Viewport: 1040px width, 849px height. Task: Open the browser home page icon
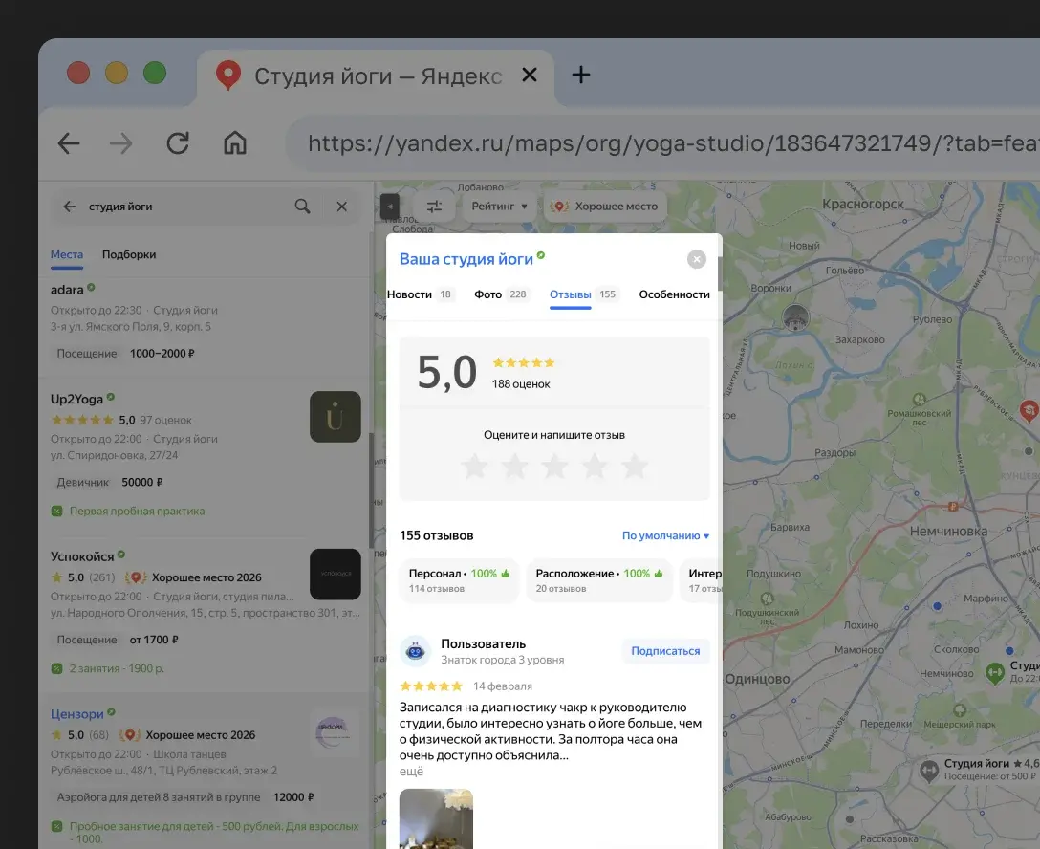tap(235, 142)
